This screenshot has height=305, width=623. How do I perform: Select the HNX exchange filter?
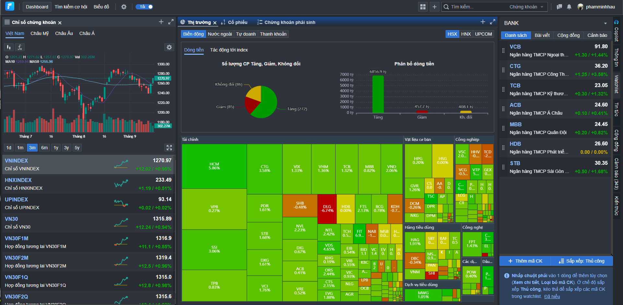point(466,34)
